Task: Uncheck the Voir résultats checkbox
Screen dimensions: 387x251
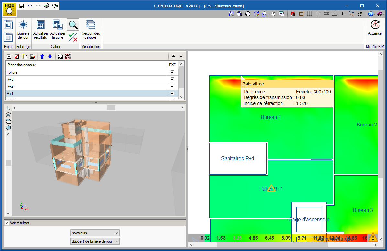Action: coord(7,223)
